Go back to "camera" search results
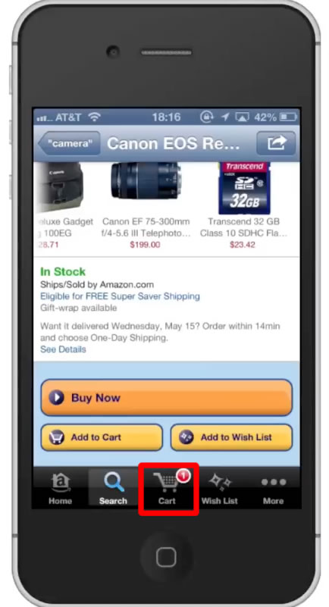The height and width of the screenshot is (607, 329). point(70,143)
